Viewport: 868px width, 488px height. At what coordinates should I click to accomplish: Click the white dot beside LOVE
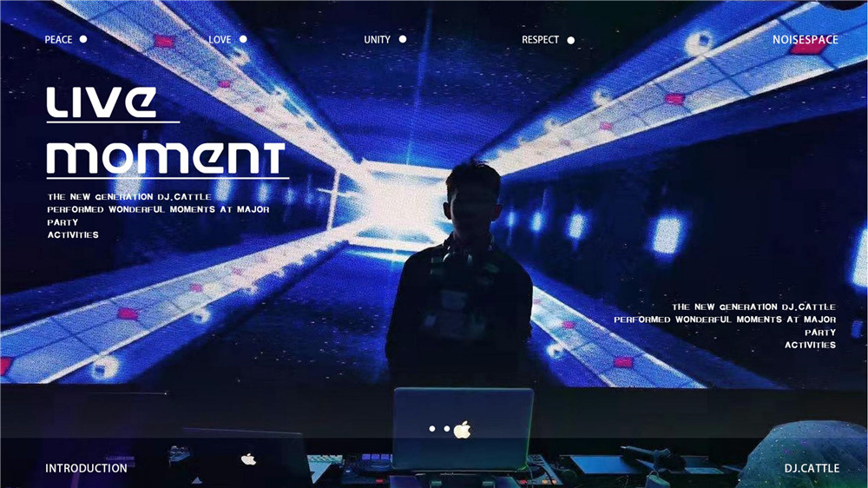coord(243,39)
